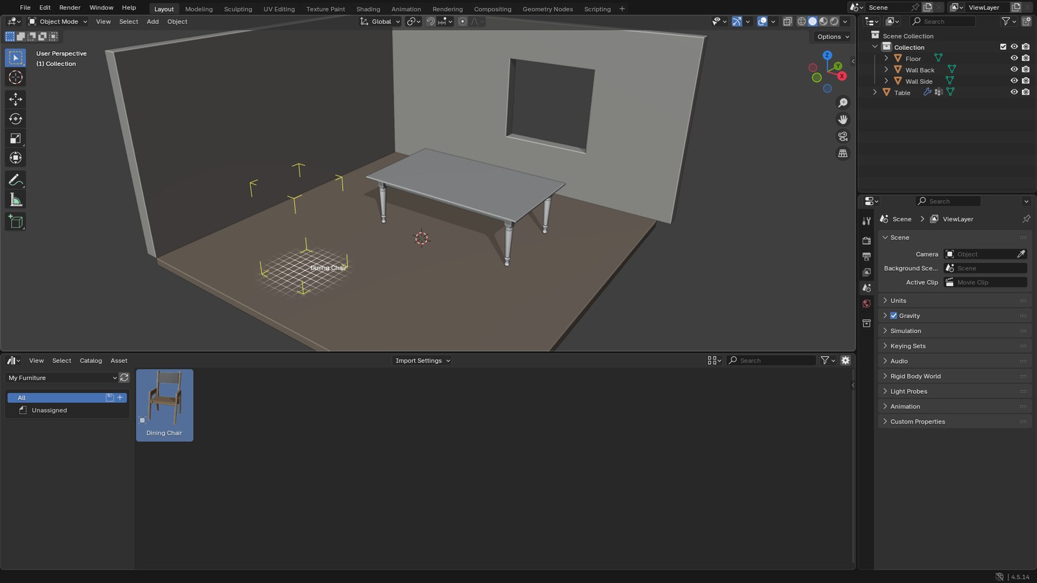Switch to the Geometry Nodes workspace tab

[548, 9]
